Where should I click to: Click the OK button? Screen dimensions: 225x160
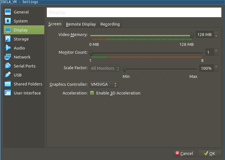(x=210, y=154)
